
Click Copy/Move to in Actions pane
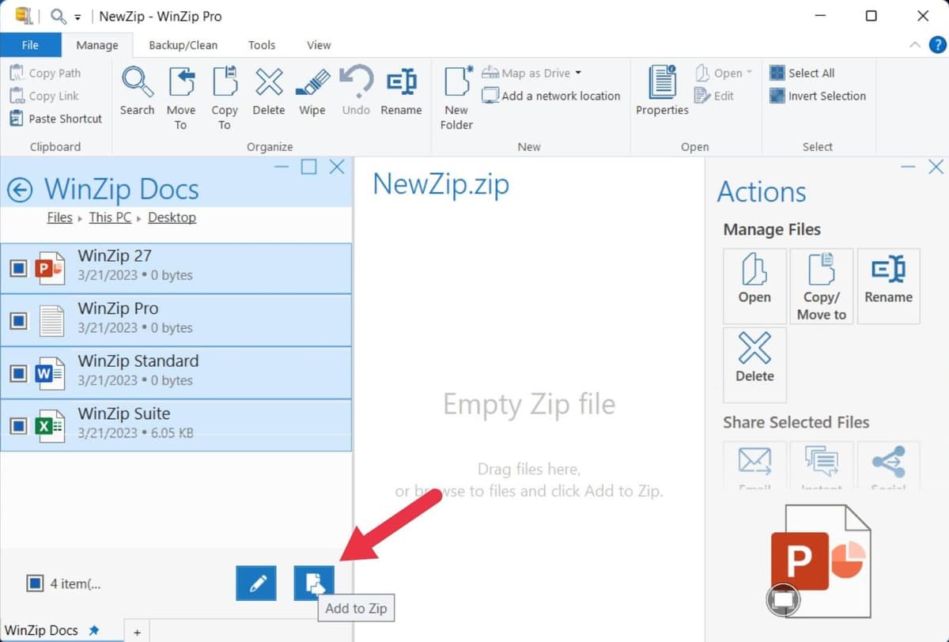pos(821,286)
